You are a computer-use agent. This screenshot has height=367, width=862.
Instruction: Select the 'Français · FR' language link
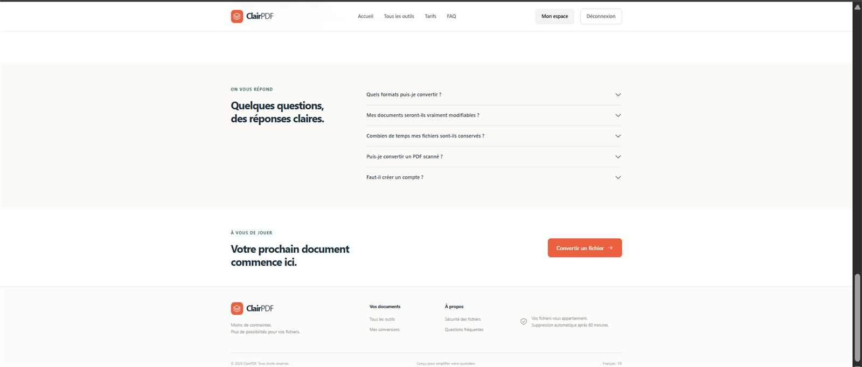click(612, 364)
